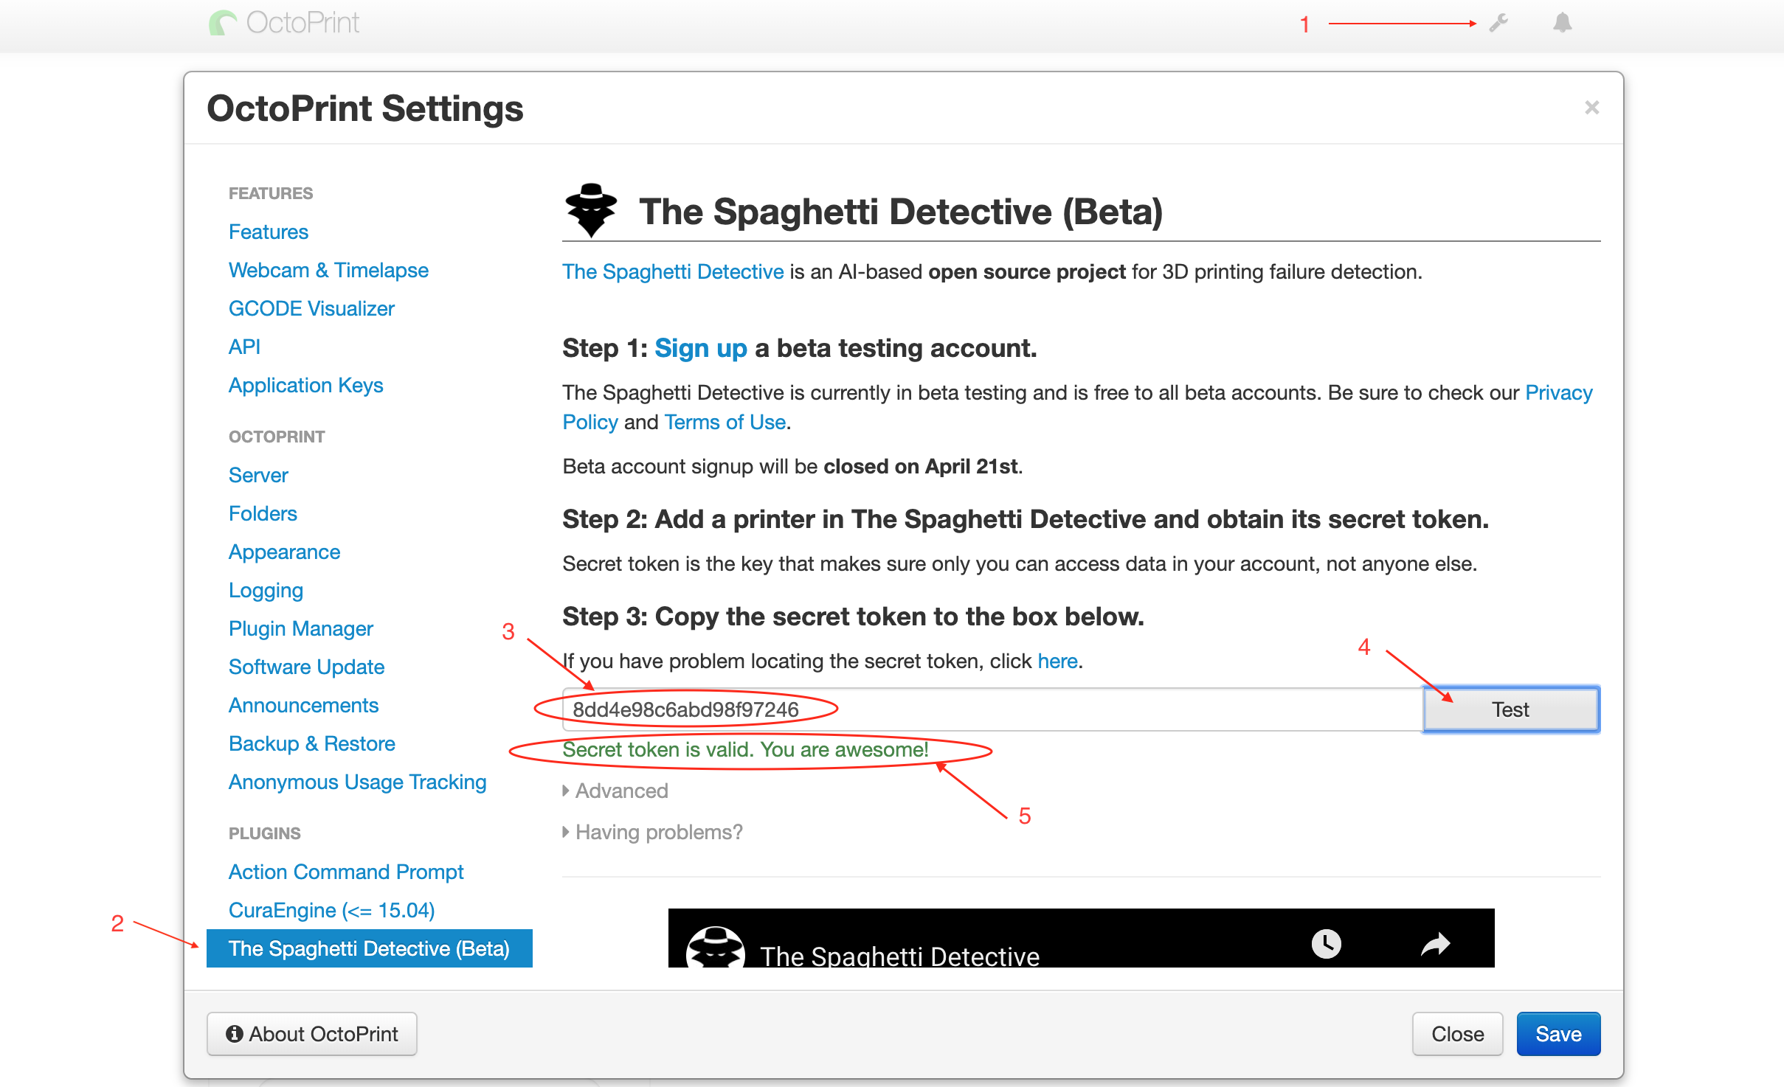Screen dimensions: 1784x1087
Task: Open the Terms of Use link
Action: click(x=725, y=422)
